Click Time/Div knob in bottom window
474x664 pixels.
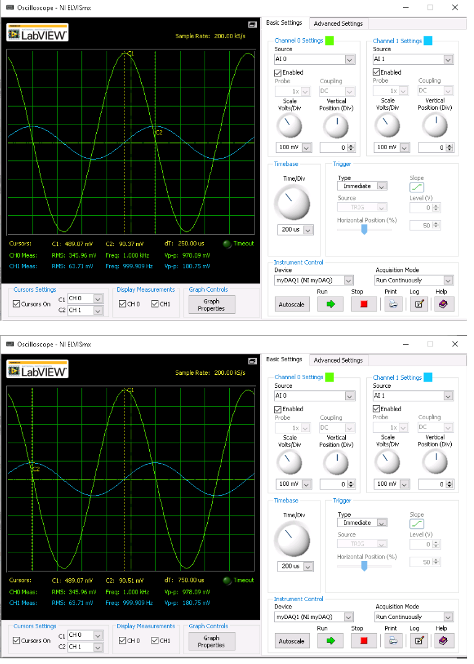coord(292,541)
